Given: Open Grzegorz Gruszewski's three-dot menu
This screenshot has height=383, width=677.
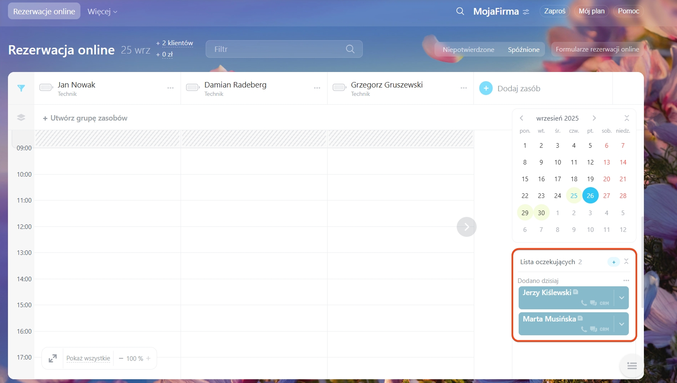Looking at the screenshot, I should point(464,88).
